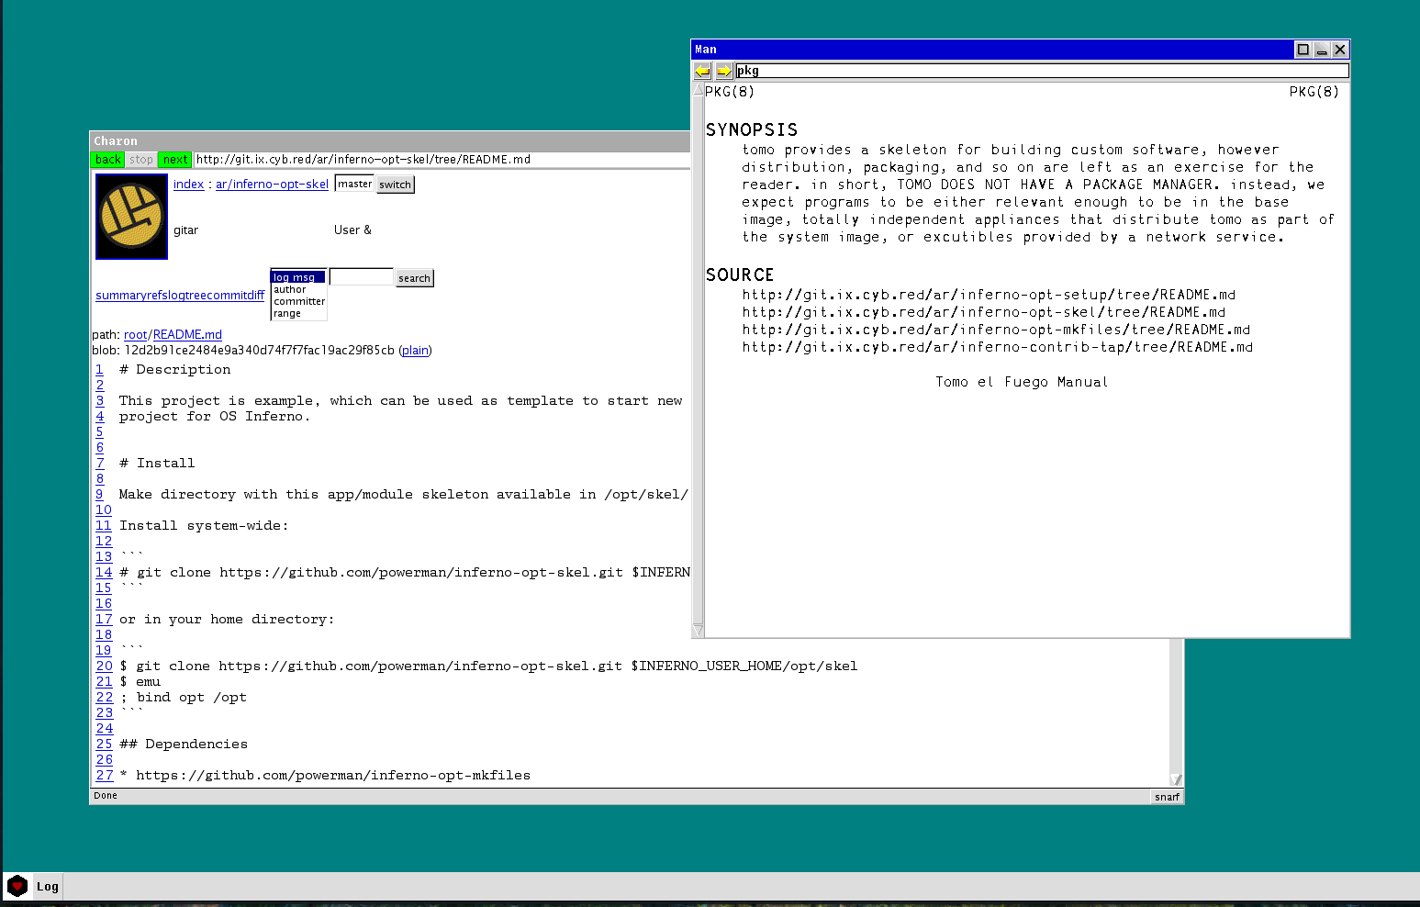Open root path link

tap(136, 335)
